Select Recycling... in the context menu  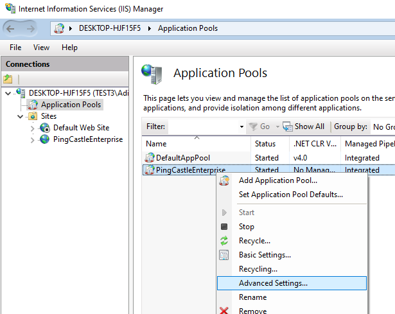coord(292,269)
